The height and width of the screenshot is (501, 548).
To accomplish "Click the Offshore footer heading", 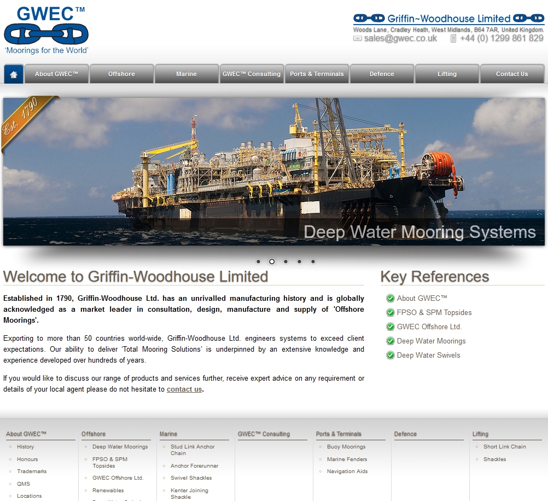I will (94, 434).
